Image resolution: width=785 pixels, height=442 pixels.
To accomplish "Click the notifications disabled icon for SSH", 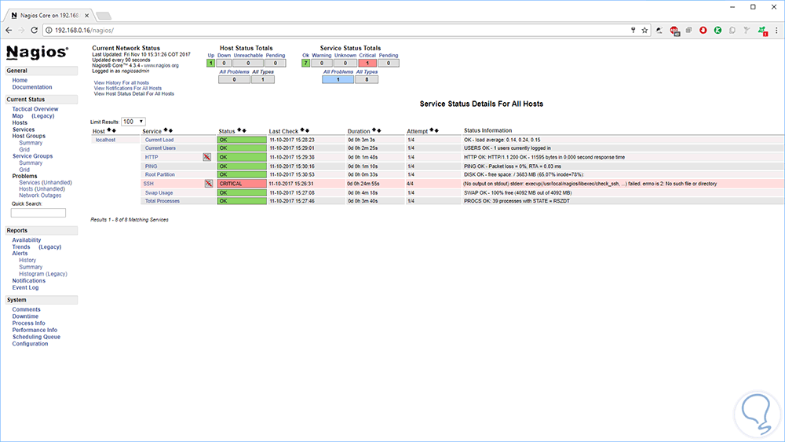I will point(209,184).
